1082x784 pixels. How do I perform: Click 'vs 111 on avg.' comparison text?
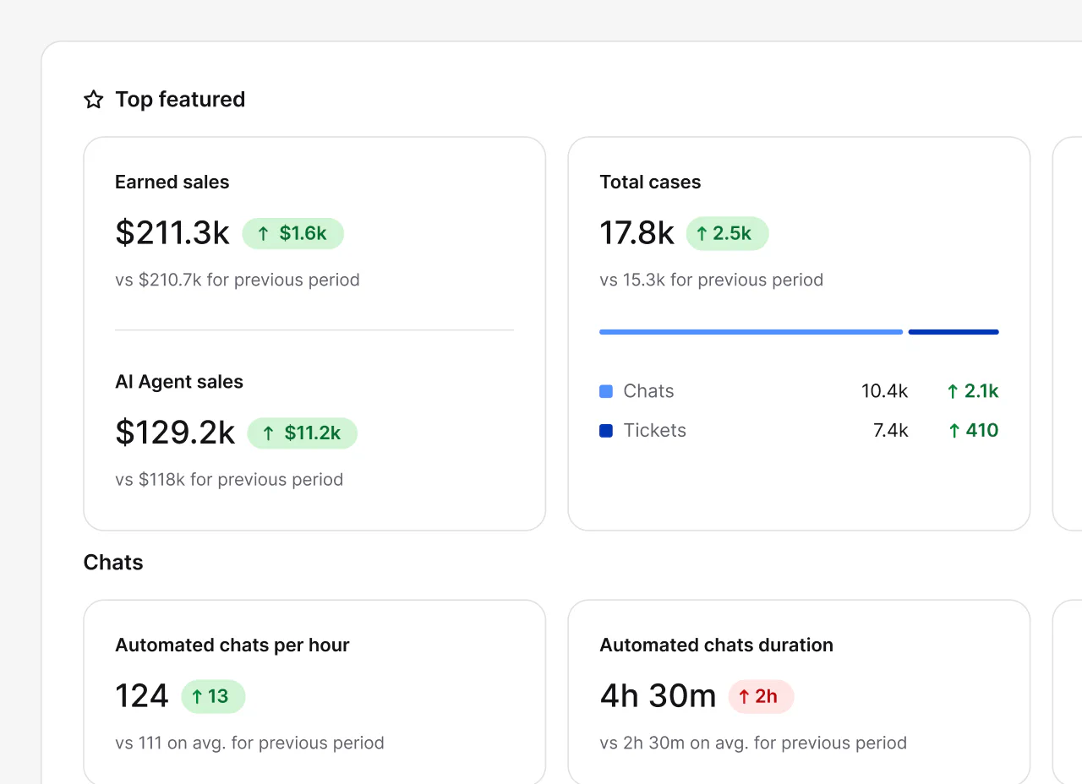pos(249,743)
